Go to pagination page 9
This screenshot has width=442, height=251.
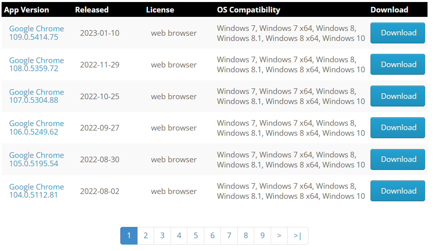[263, 236]
